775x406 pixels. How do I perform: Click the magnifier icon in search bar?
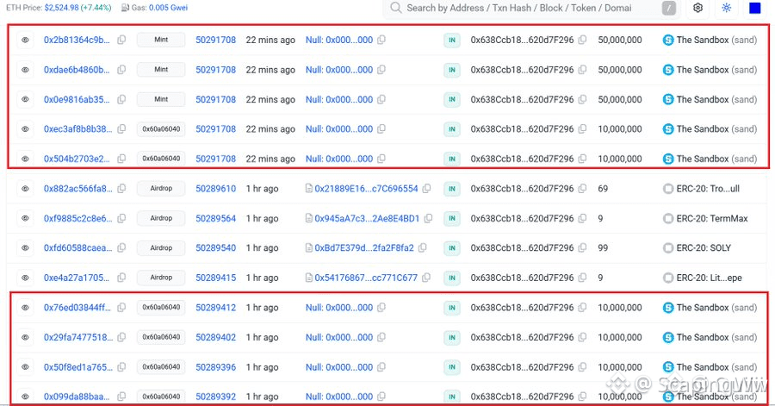(395, 8)
